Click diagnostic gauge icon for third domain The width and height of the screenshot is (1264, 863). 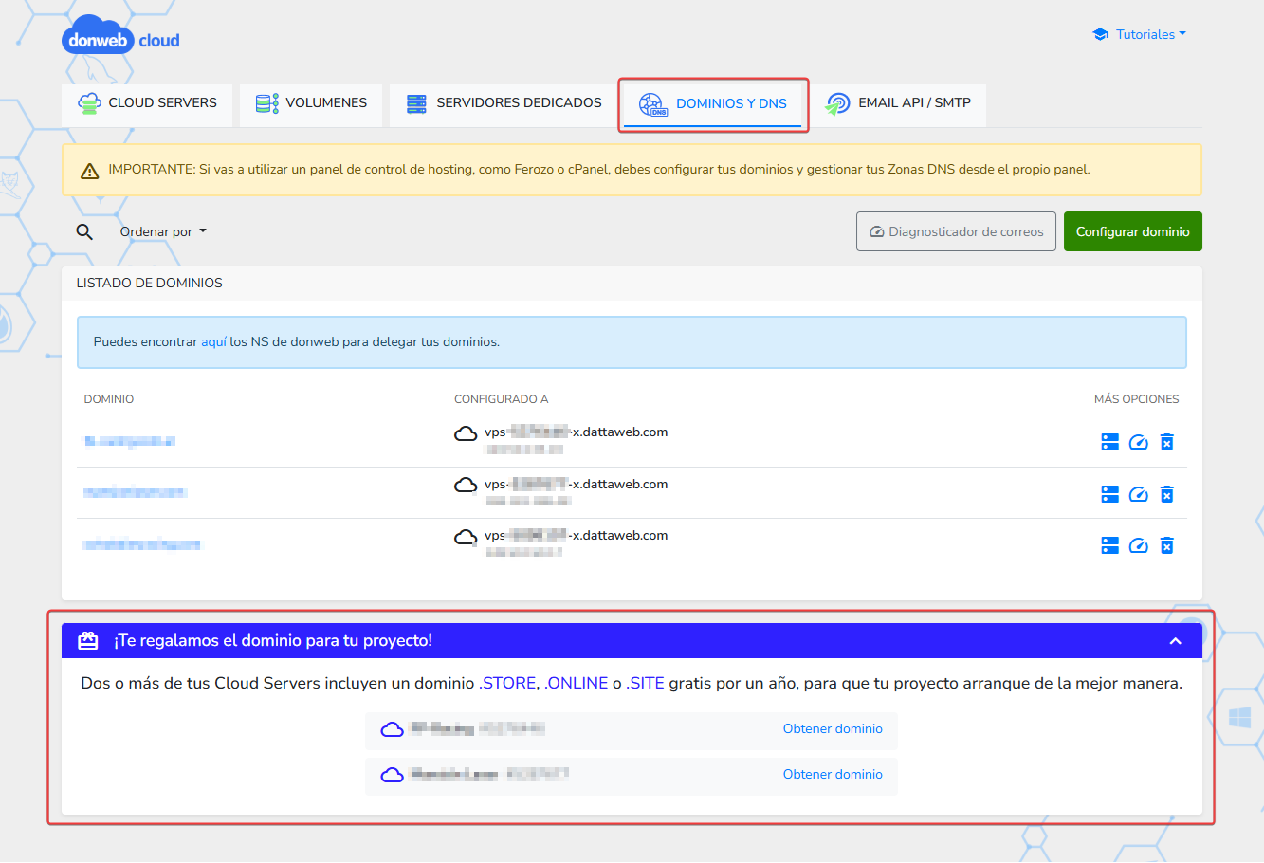1139,545
